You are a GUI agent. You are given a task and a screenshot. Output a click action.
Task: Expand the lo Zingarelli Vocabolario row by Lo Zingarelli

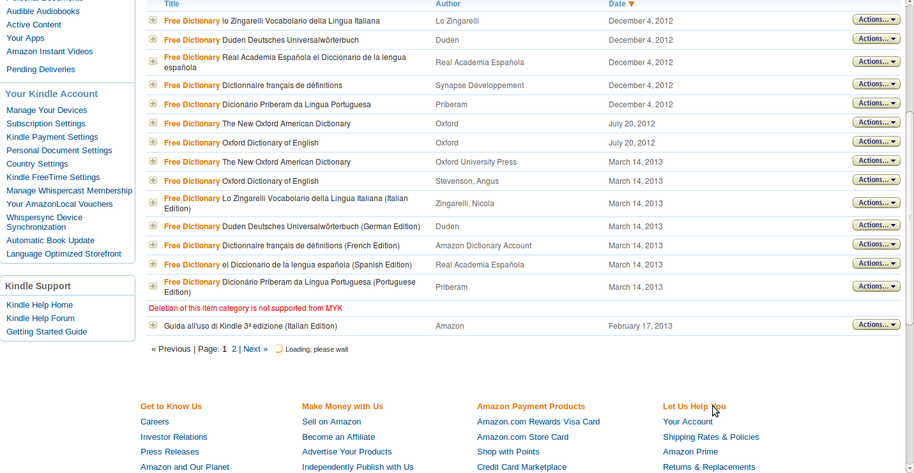153,20
